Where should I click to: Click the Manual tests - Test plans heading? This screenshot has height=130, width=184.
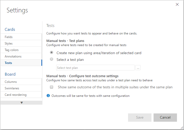[x=65, y=41]
